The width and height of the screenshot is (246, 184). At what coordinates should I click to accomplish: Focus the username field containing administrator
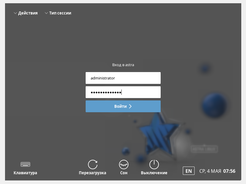[123, 78]
